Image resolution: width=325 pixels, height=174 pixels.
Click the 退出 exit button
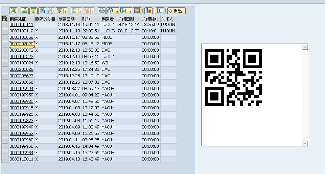tap(176, 11)
